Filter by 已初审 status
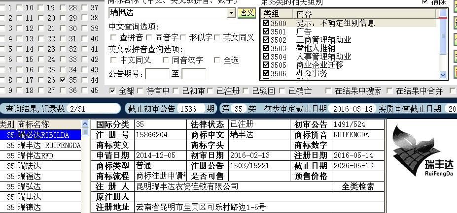This screenshot has width=457, height=213. tap(176, 91)
